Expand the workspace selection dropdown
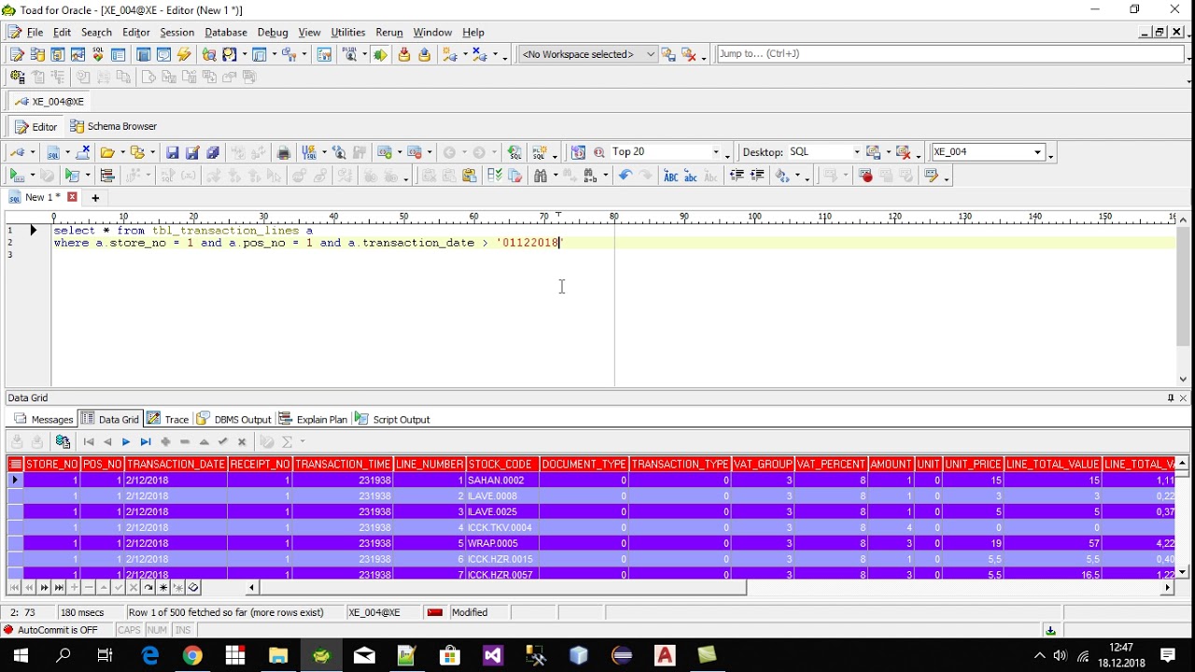The height and width of the screenshot is (672, 1195). [x=651, y=54]
